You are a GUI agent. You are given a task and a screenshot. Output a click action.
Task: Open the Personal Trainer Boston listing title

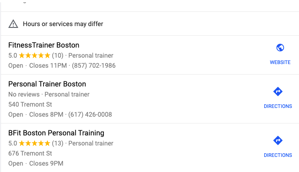(x=47, y=84)
